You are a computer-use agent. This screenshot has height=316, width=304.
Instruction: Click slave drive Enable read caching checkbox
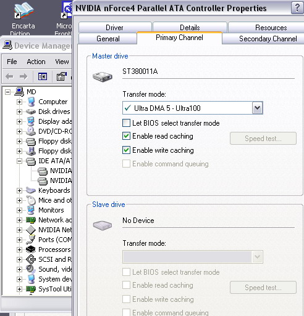pyautogui.click(x=126, y=285)
